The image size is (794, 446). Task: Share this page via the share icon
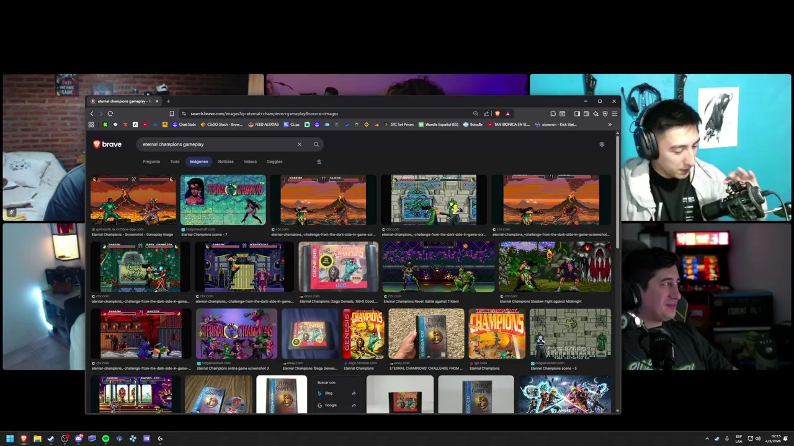click(486, 113)
